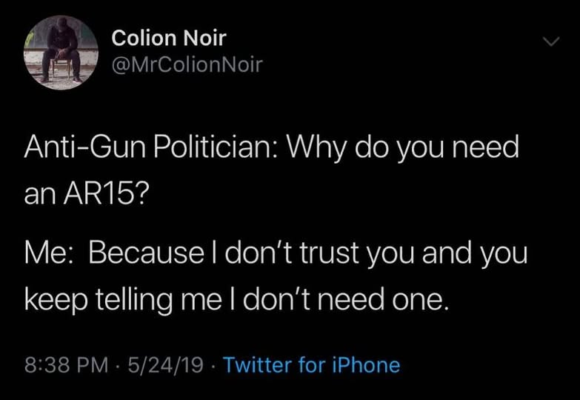The height and width of the screenshot is (400, 580).
Task: Click Colion Noir's round profile picture
Action: click(61, 52)
